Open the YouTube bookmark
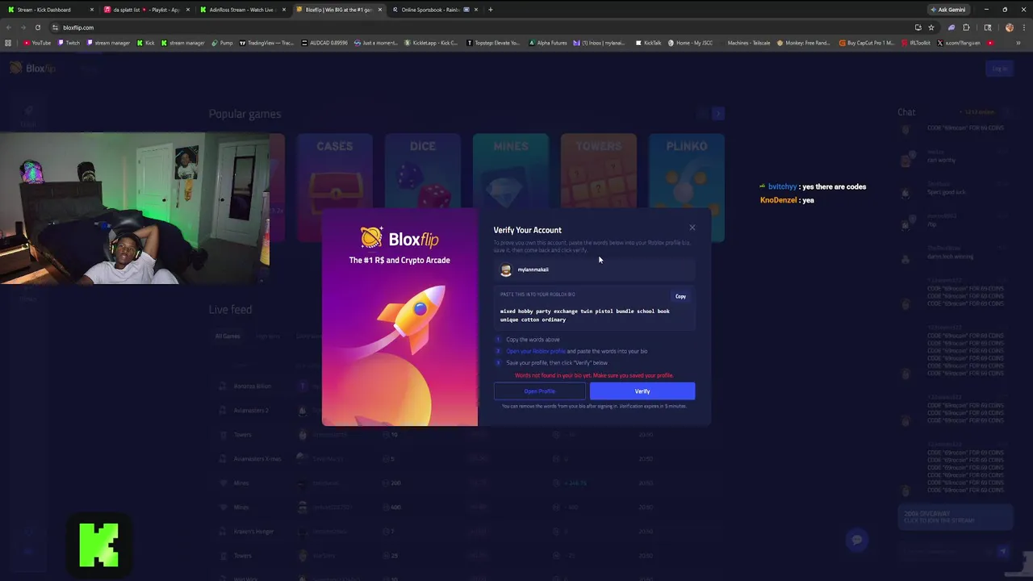The height and width of the screenshot is (581, 1033). click(x=37, y=43)
